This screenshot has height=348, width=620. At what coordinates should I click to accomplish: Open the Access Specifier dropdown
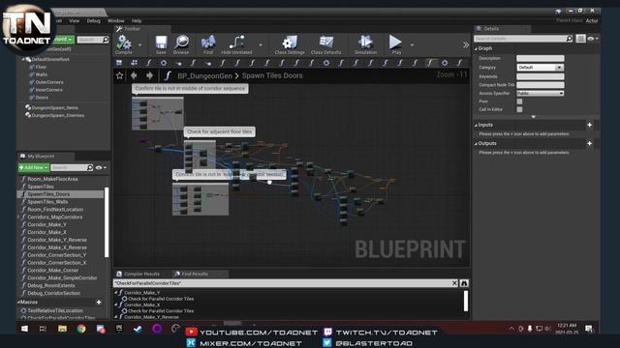541,93
